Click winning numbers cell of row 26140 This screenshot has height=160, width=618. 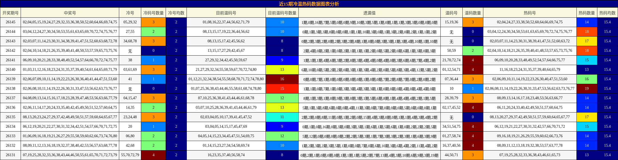point(70,70)
